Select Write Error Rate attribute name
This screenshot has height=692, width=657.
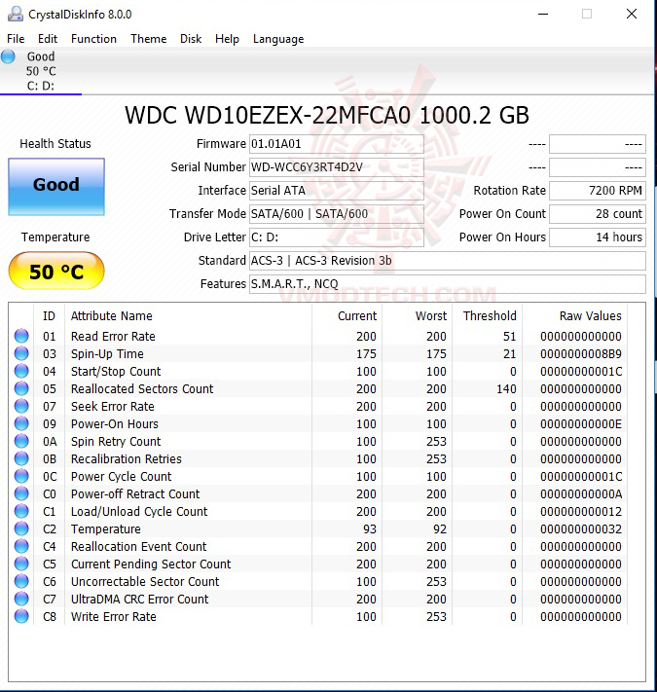pyautogui.click(x=114, y=616)
